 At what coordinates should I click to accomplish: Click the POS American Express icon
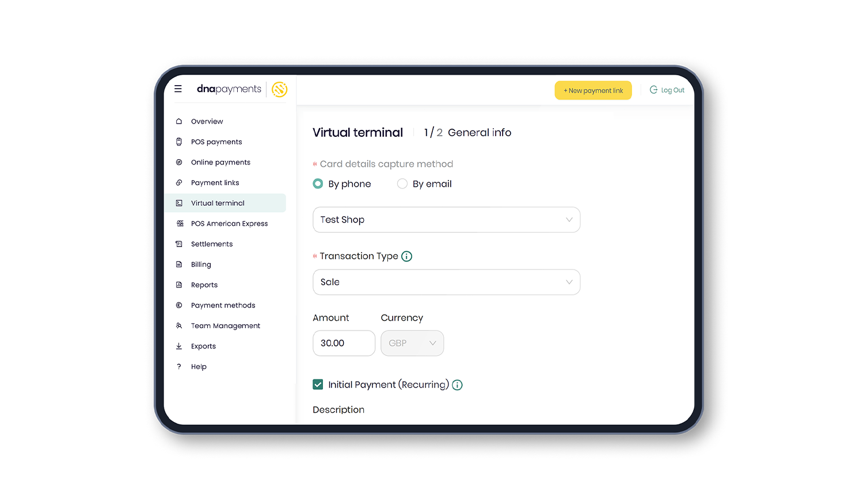point(179,223)
